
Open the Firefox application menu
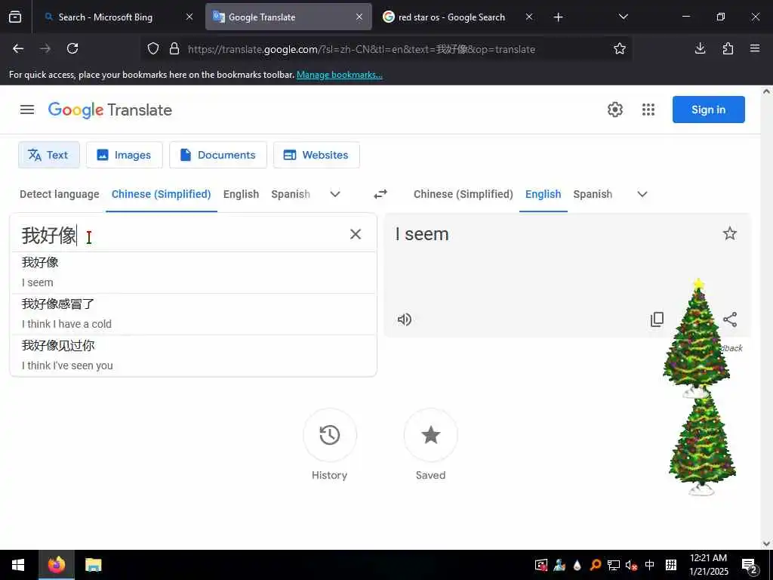pyautogui.click(x=755, y=48)
